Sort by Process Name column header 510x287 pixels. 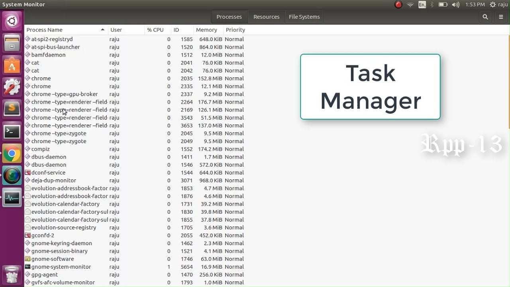click(x=66, y=30)
